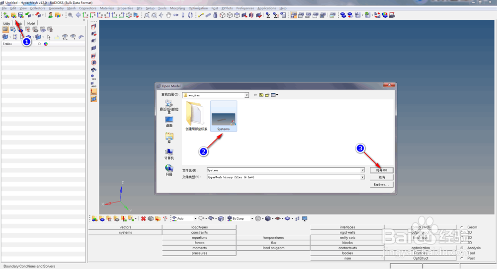Open the constraints panel button
Viewport: 497px width, 269px height.
pos(199,232)
